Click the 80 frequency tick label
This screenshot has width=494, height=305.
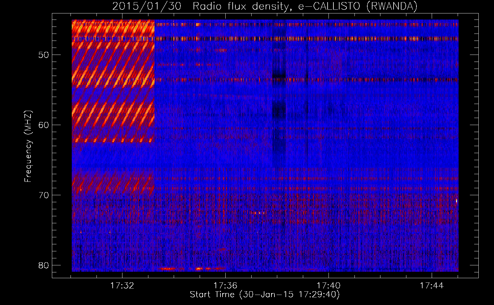[x=44, y=265]
